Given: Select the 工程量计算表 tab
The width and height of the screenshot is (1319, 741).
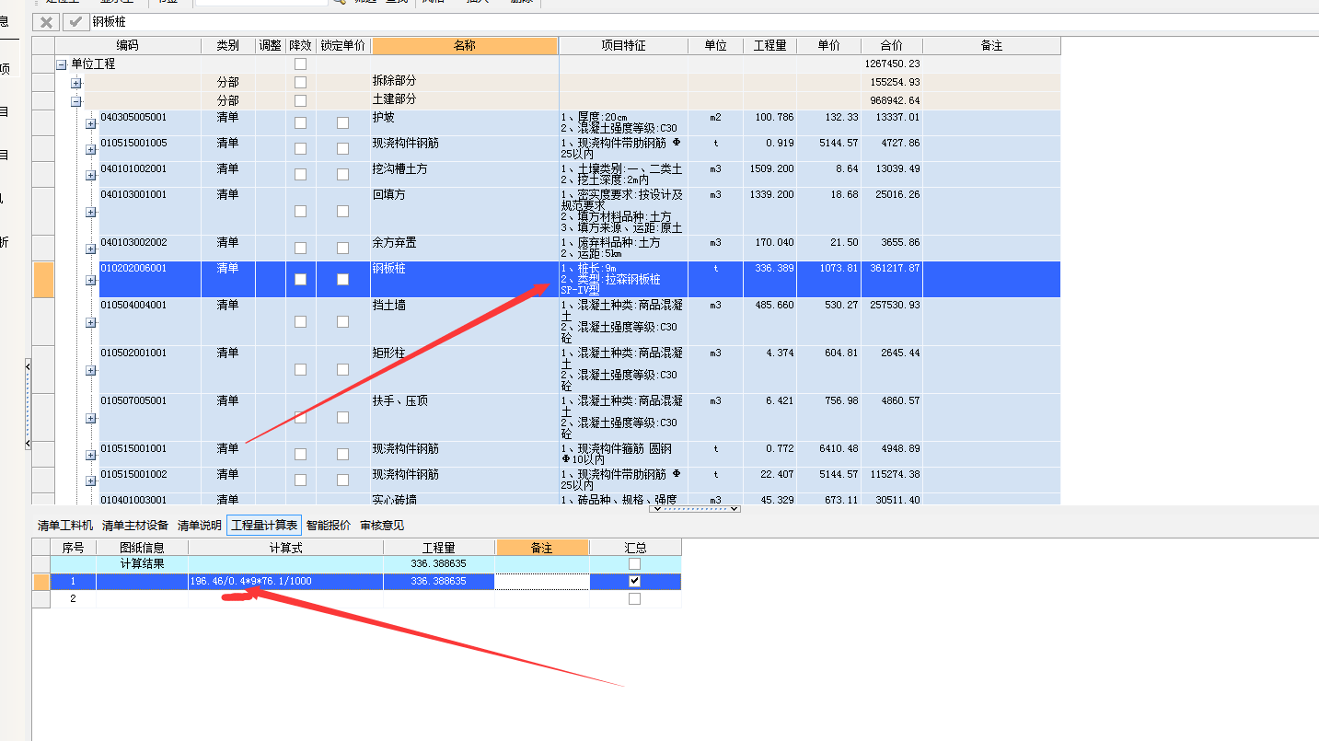Looking at the screenshot, I should (x=264, y=526).
